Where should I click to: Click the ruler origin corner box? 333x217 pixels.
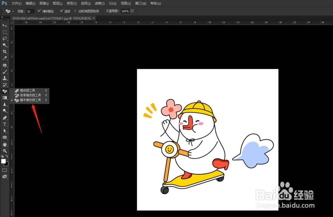pos(12,23)
